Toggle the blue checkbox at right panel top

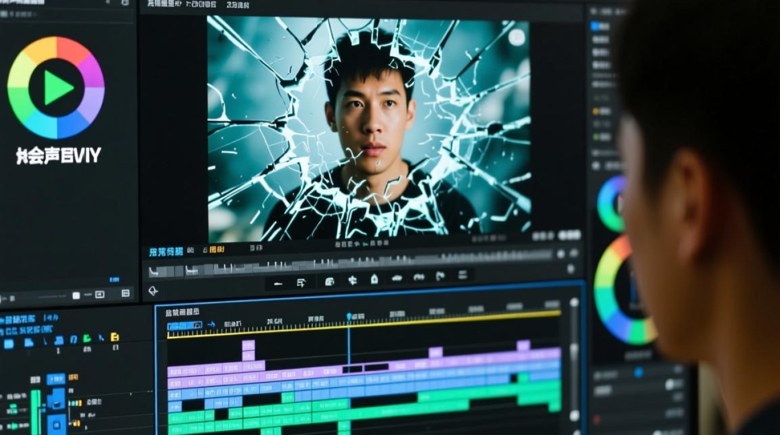click(595, 26)
